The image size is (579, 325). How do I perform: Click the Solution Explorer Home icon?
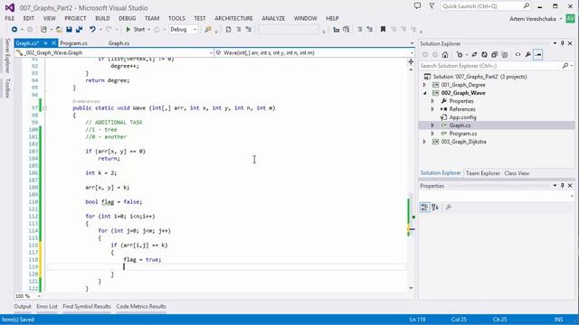[x=445, y=54]
